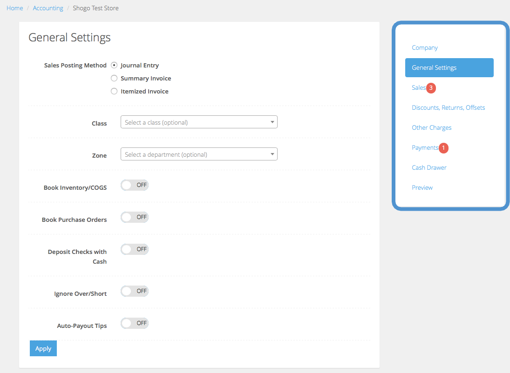Toggle Deposit Checks with Cash

pyautogui.click(x=135, y=249)
